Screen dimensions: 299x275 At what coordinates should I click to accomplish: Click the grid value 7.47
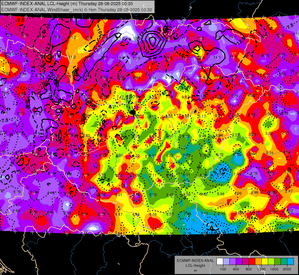tap(120, 97)
